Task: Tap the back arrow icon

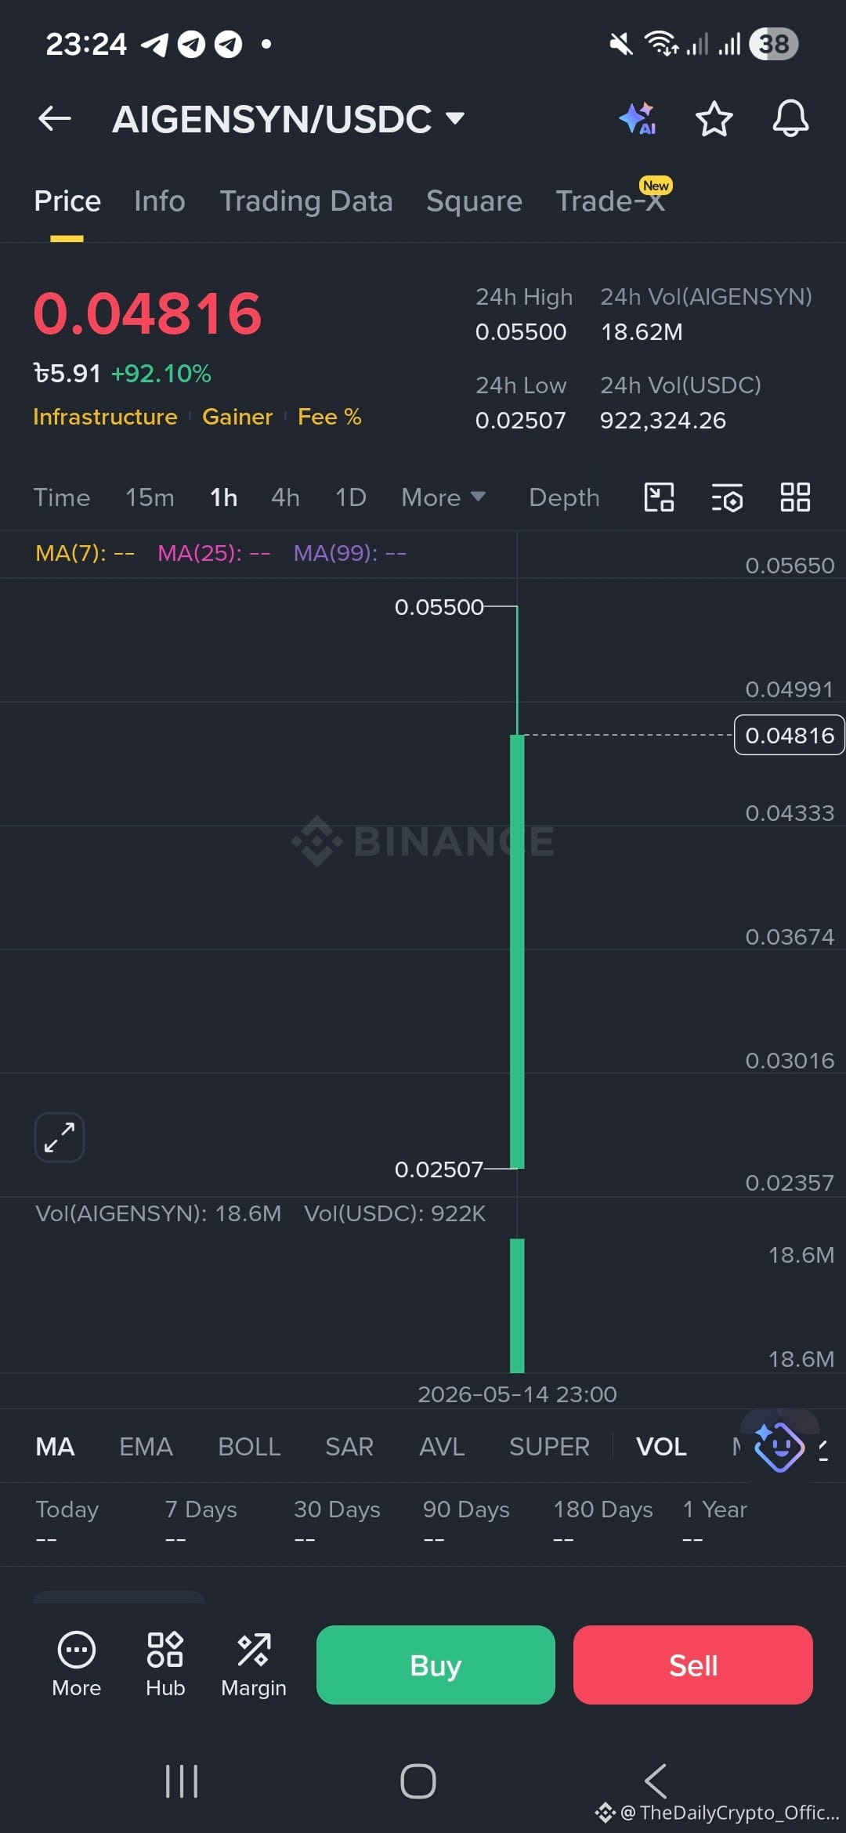Action: pyautogui.click(x=55, y=119)
